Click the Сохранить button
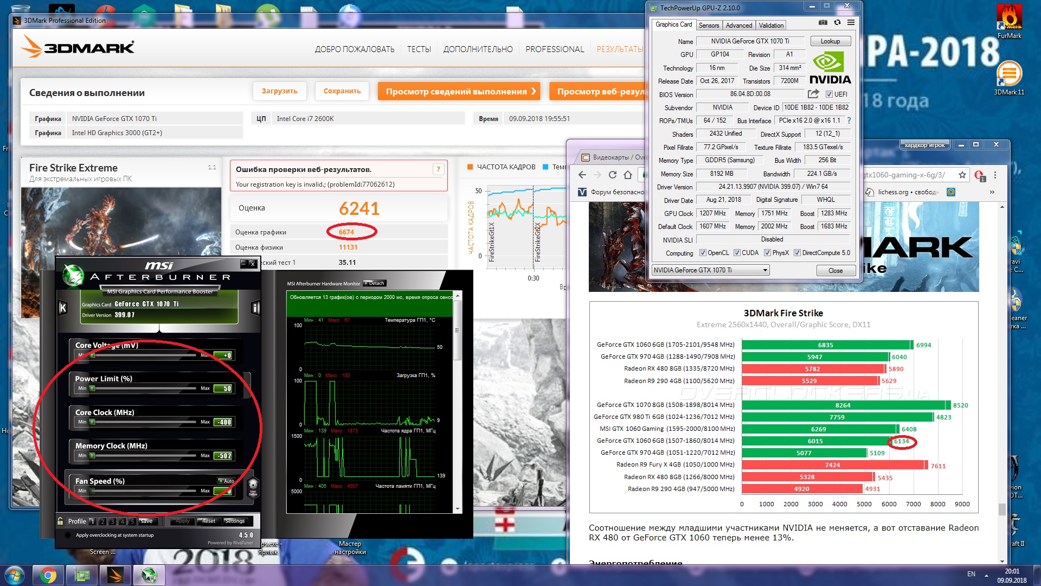Image resolution: width=1041 pixels, height=586 pixels. coord(342,91)
